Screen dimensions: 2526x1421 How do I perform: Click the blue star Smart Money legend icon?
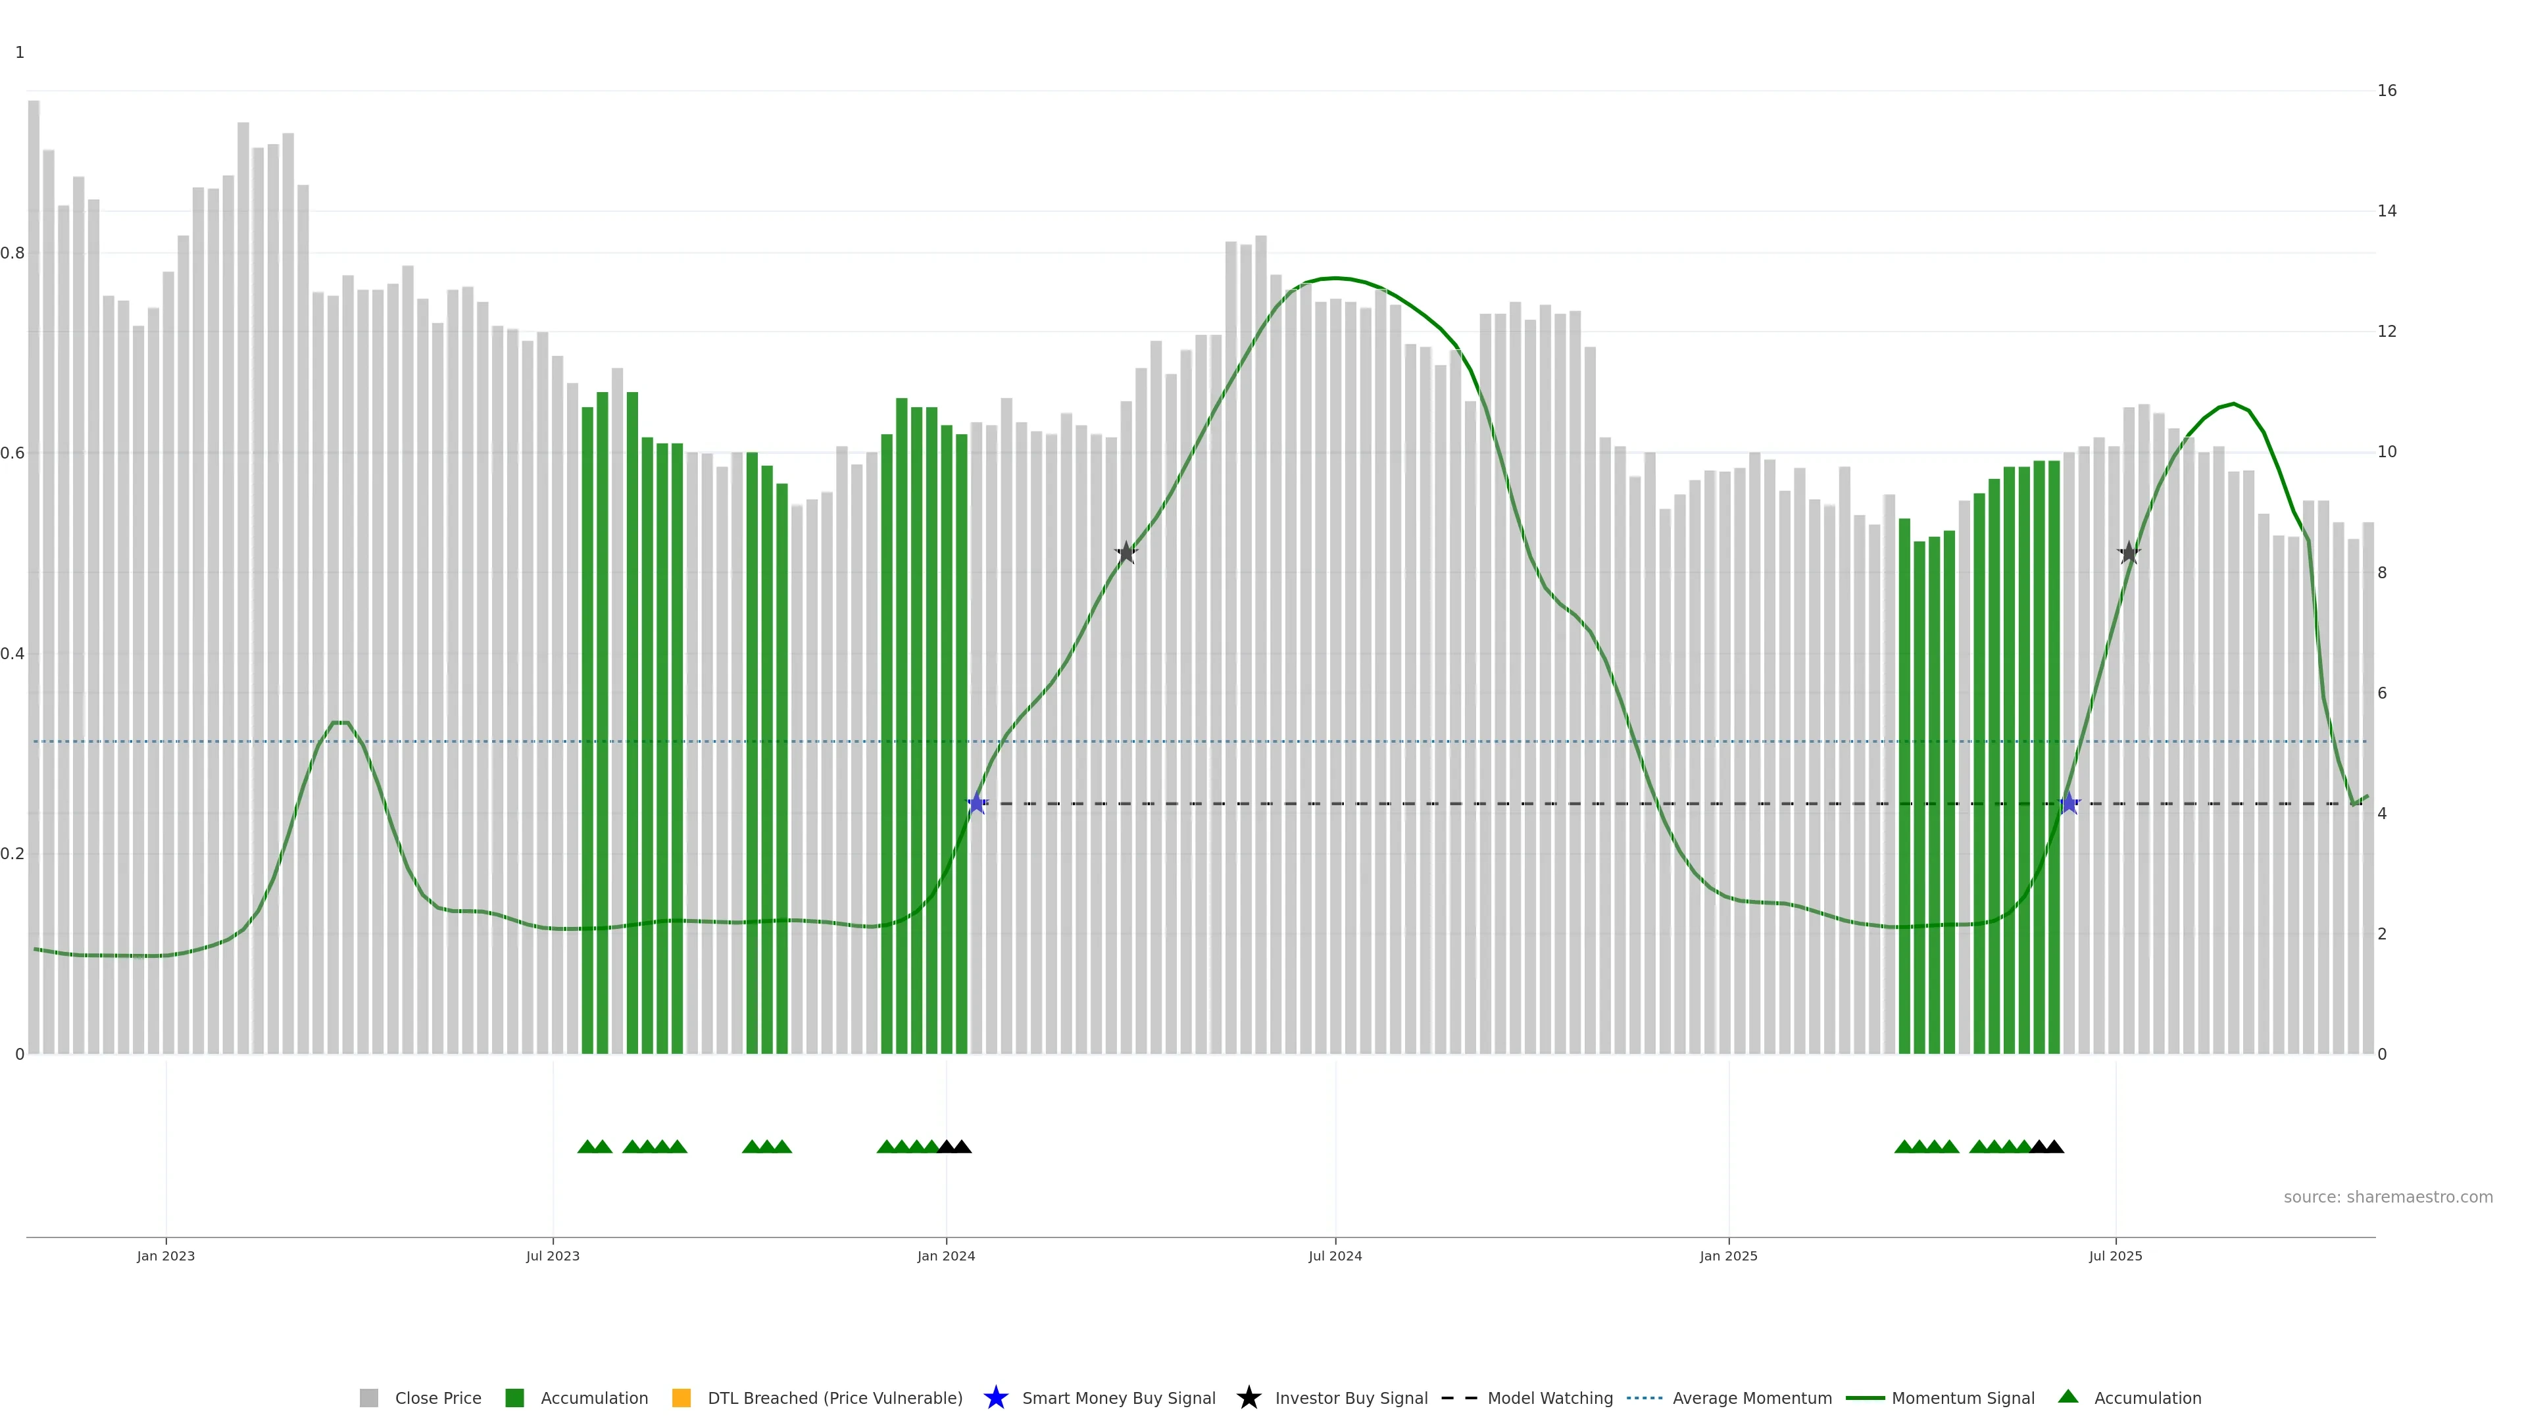pyautogui.click(x=995, y=1397)
